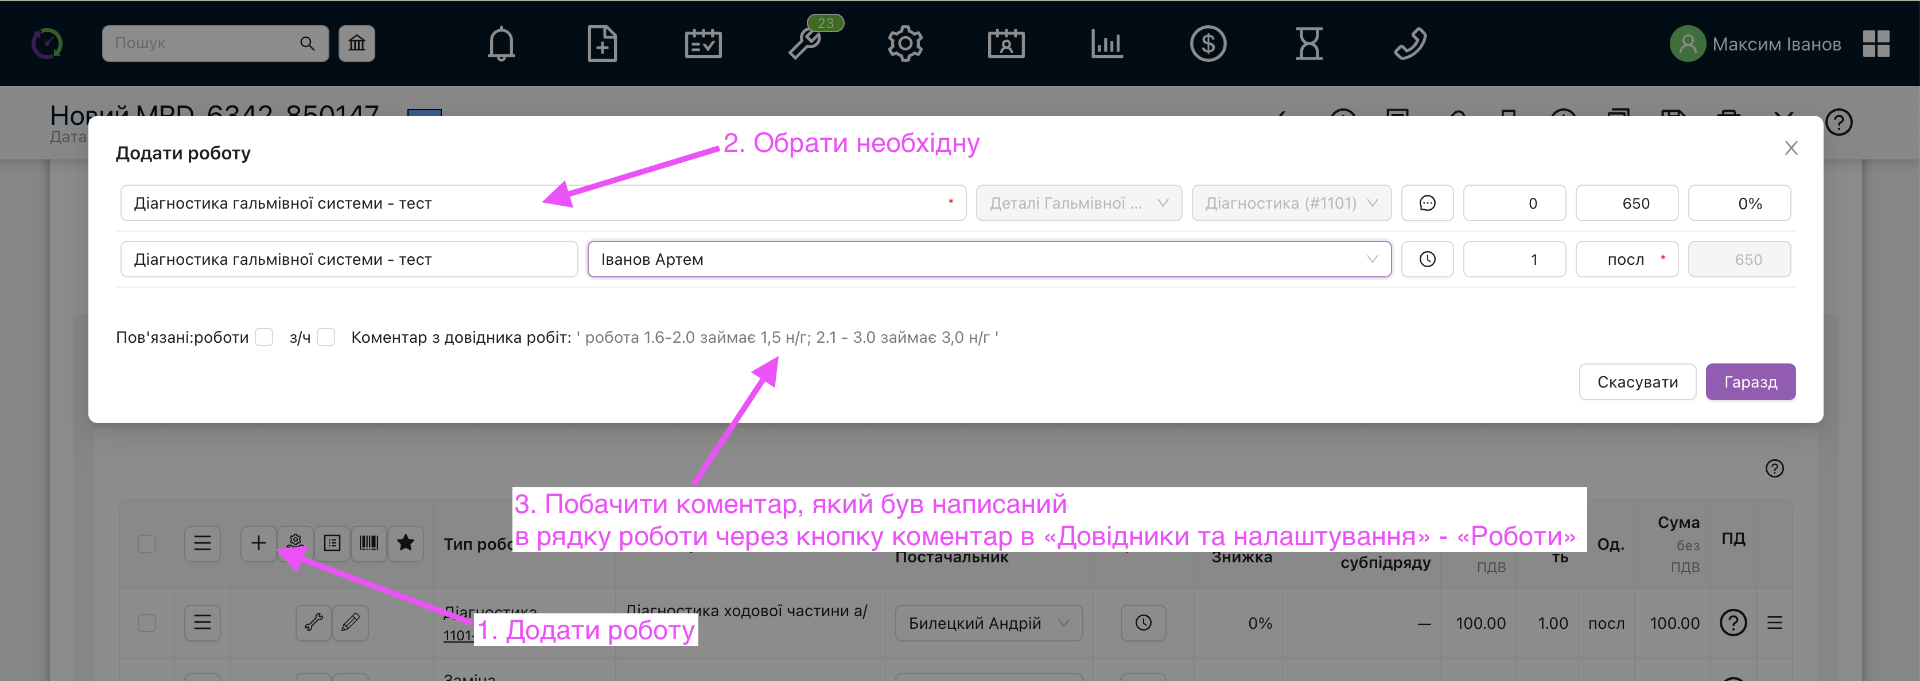
Task: Toggle the Пов'язані роботи checkbox
Action: pyautogui.click(x=264, y=337)
